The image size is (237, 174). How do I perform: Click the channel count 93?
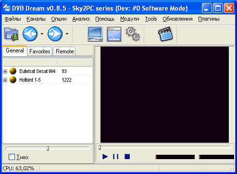64,71
